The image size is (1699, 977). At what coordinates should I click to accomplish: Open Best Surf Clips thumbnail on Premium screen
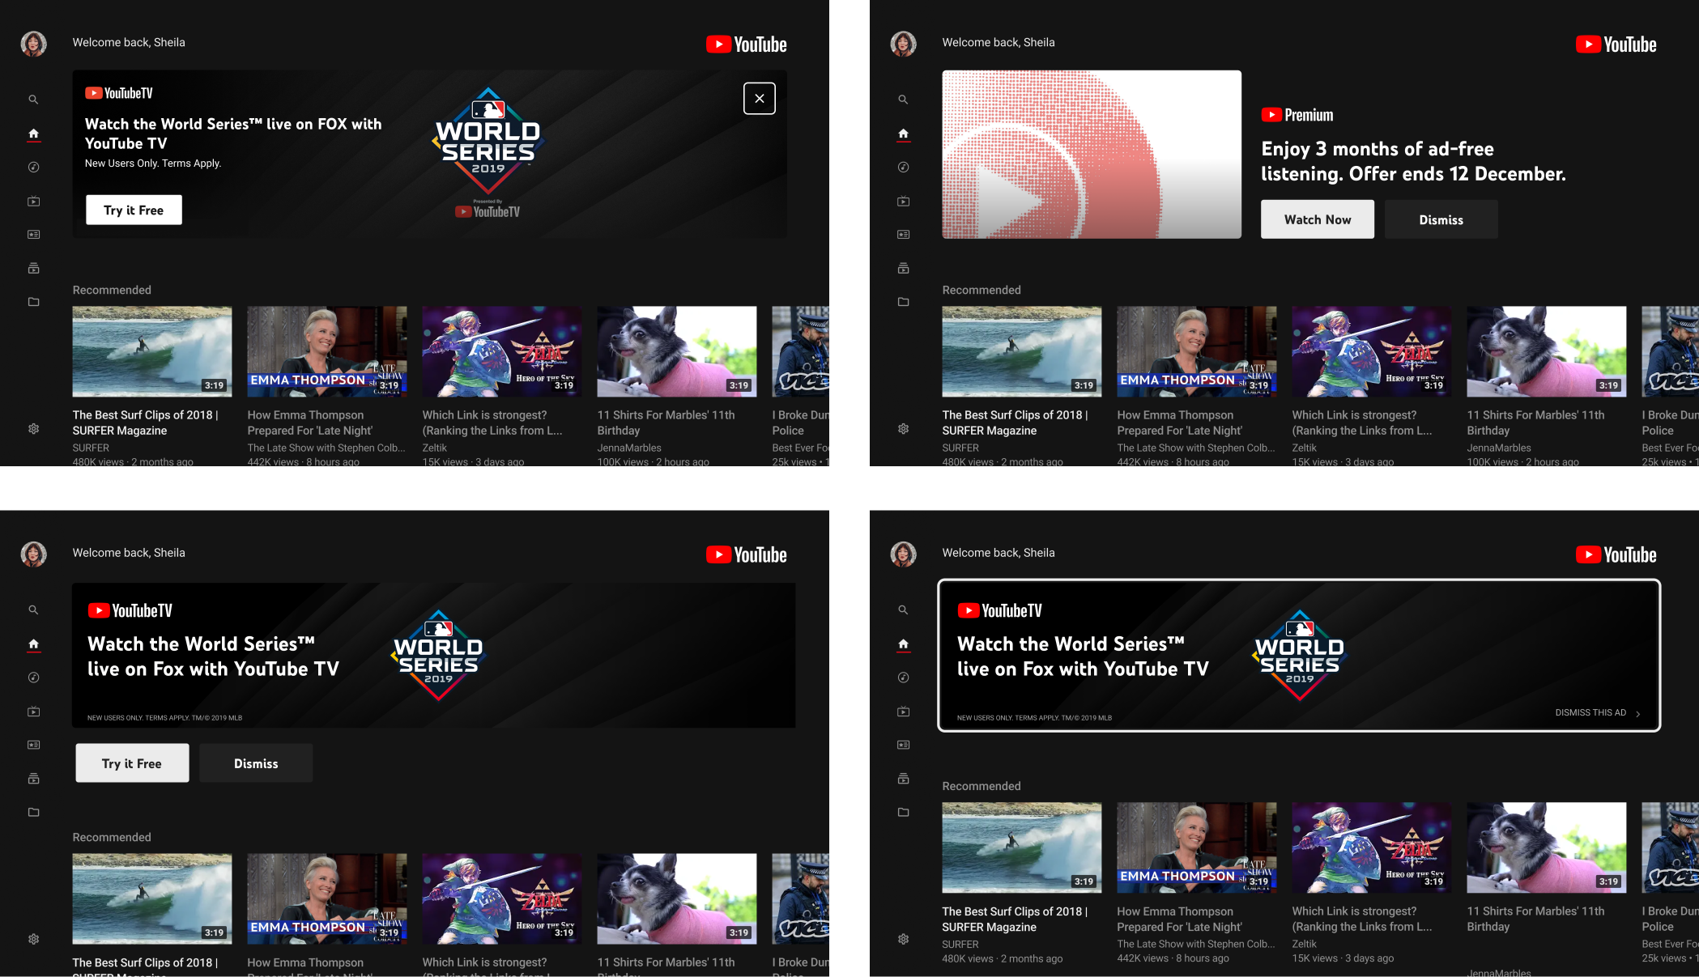1021,351
